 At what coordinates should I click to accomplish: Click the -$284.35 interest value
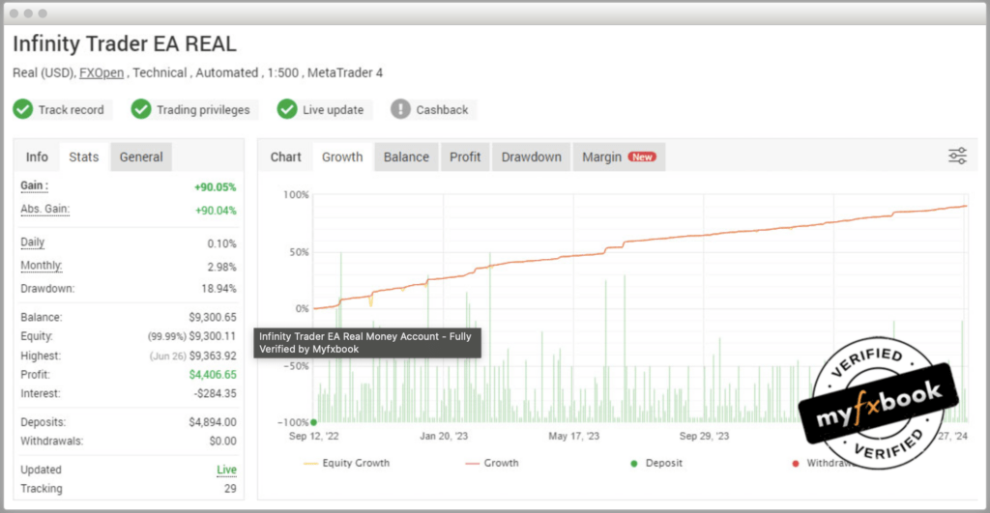coord(216,394)
